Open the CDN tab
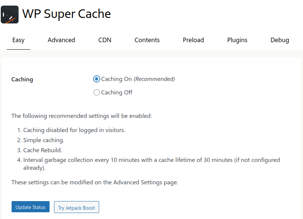303x219 pixels. 104,40
